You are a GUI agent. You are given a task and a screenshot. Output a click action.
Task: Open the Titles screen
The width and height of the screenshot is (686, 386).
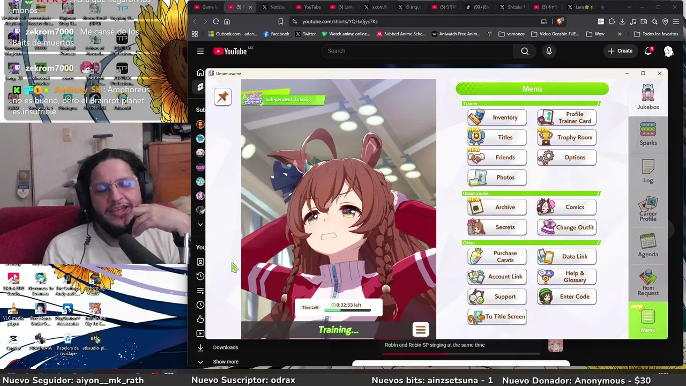pos(497,137)
